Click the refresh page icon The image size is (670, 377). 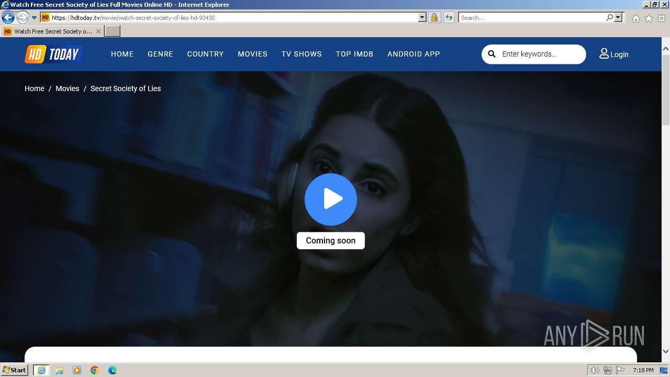[449, 17]
